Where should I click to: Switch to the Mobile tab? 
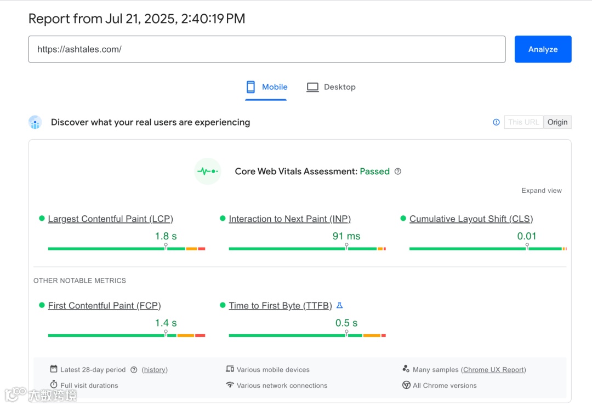pyautogui.click(x=275, y=87)
